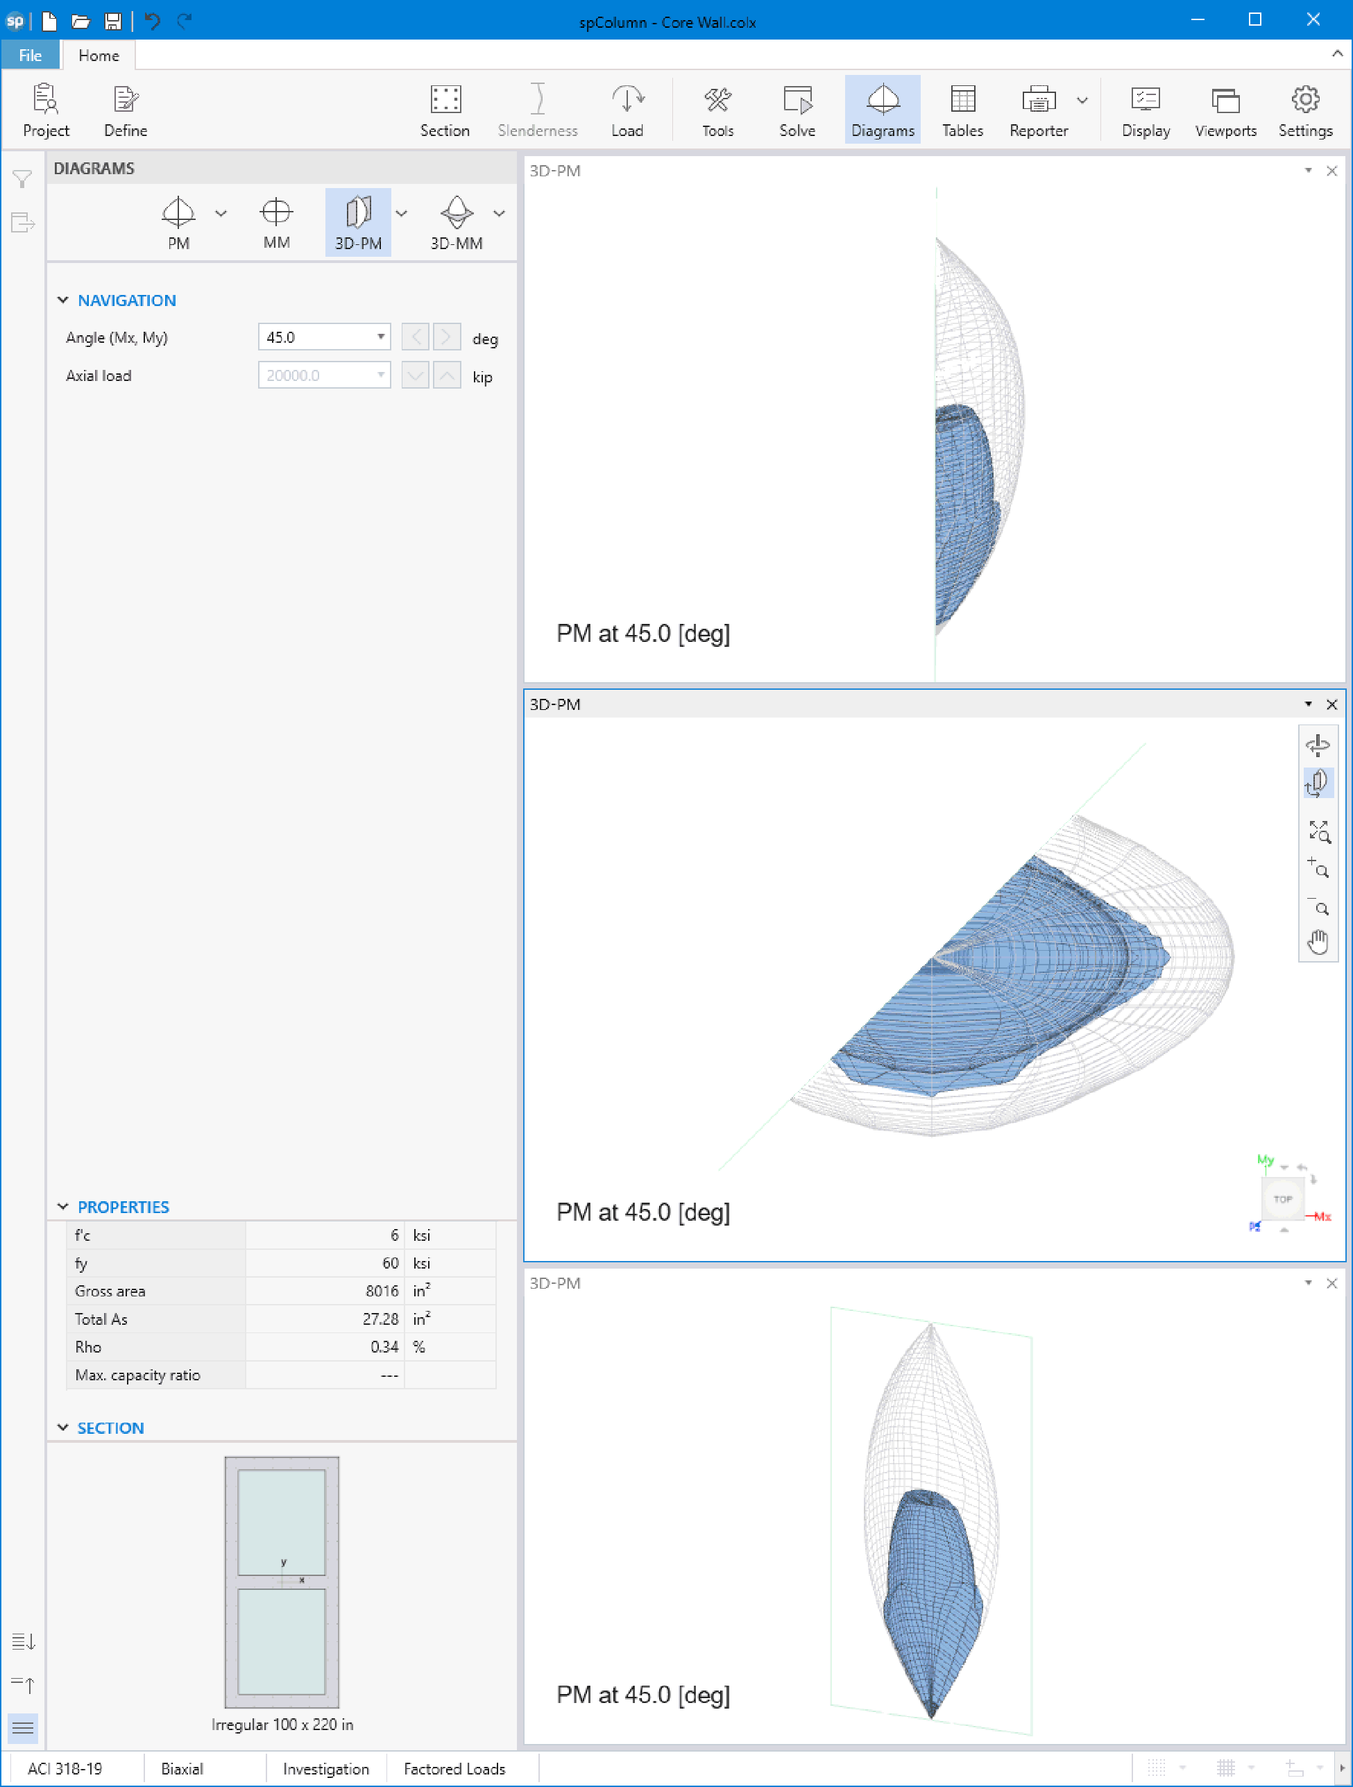The width and height of the screenshot is (1353, 1787).
Task: Click the zoom in magnifier tool
Action: 1318,868
